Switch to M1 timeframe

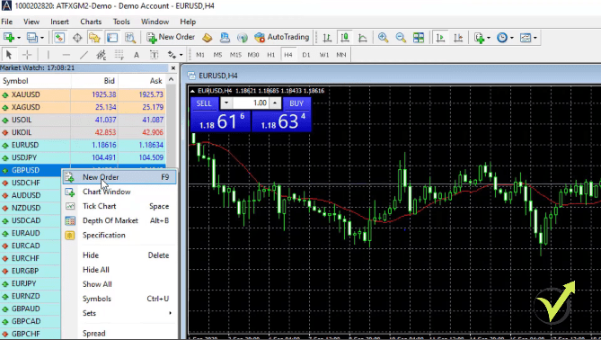click(x=200, y=55)
